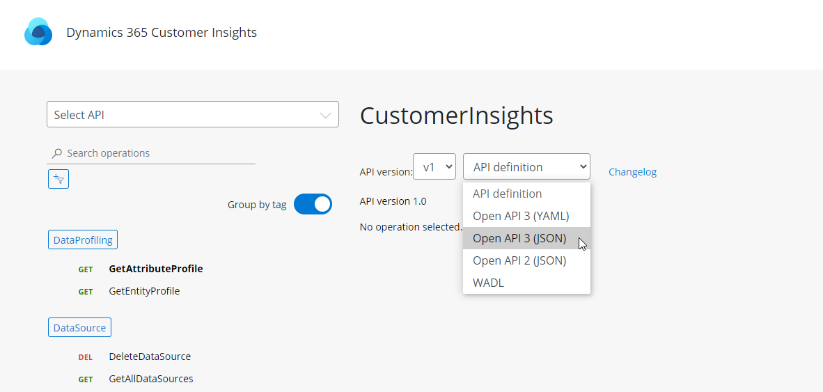
Task: Pick the WADL download option
Action: pos(488,283)
